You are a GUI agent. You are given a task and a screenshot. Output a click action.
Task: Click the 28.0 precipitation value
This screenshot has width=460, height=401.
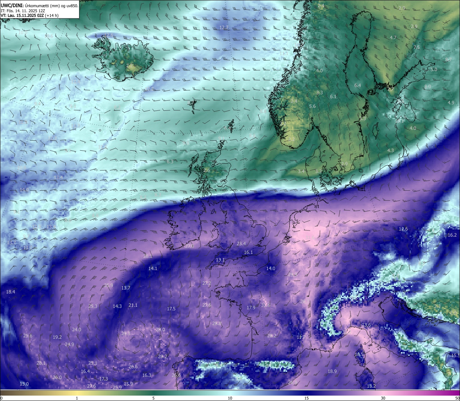click(x=160, y=329)
